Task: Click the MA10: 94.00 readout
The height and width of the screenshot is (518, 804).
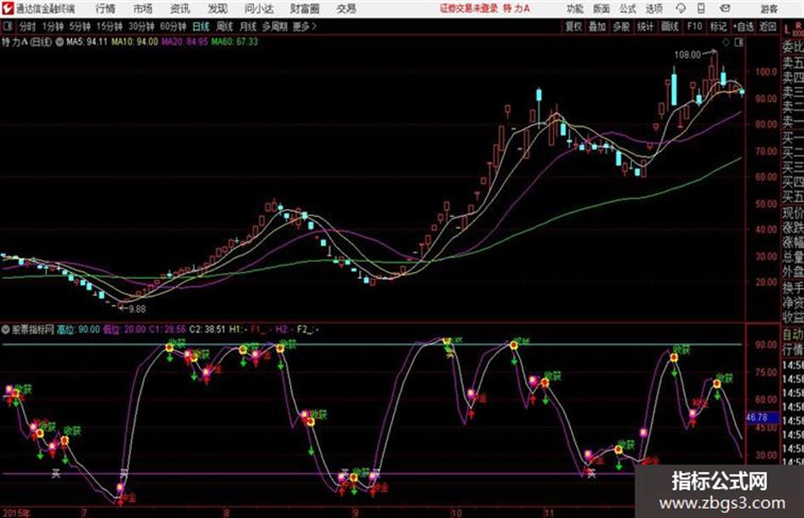Action: pyautogui.click(x=134, y=42)
